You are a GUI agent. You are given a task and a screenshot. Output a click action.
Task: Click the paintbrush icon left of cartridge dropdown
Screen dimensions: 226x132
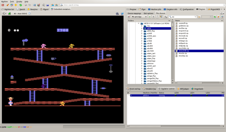129,17
